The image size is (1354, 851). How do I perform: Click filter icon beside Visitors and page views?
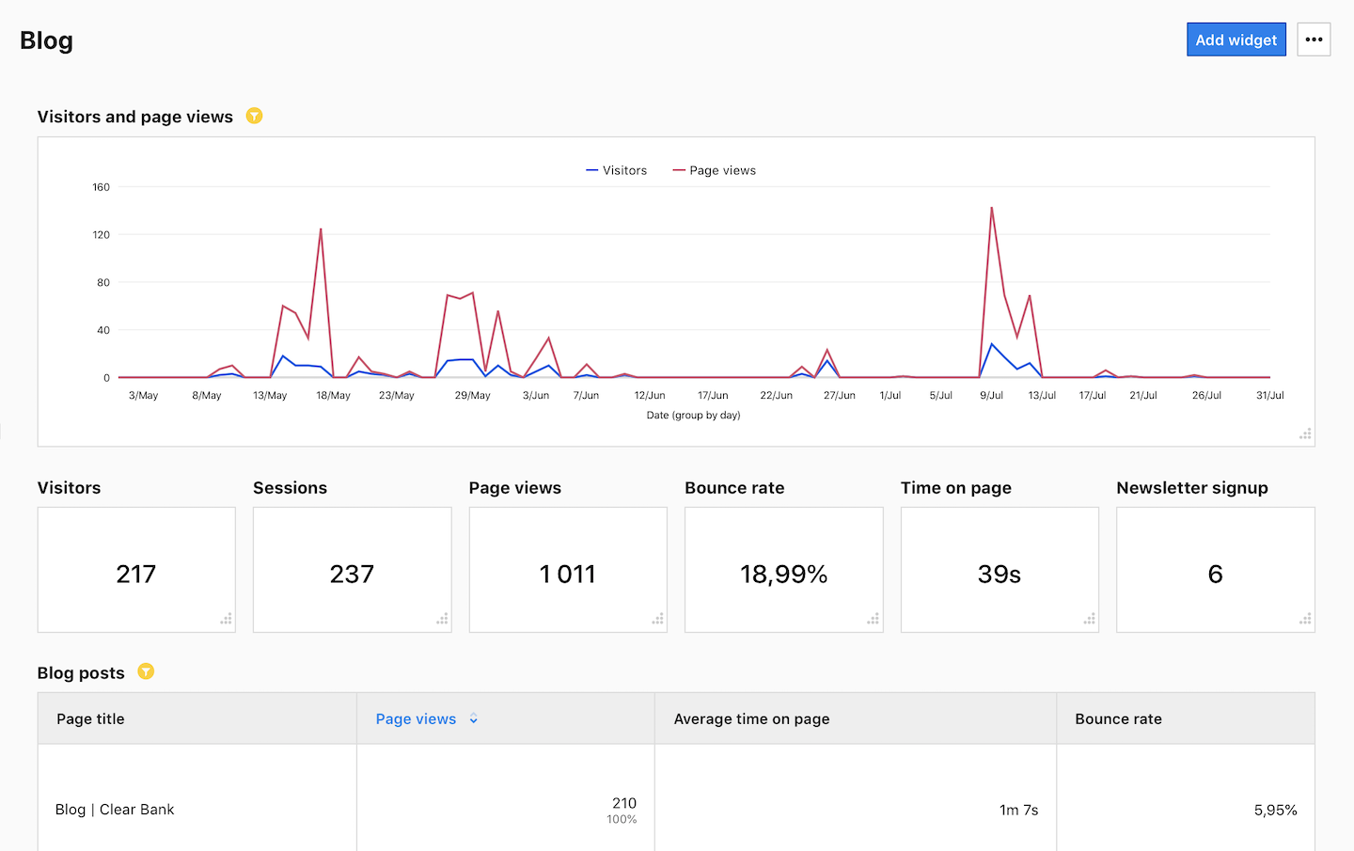pos(254,116)
